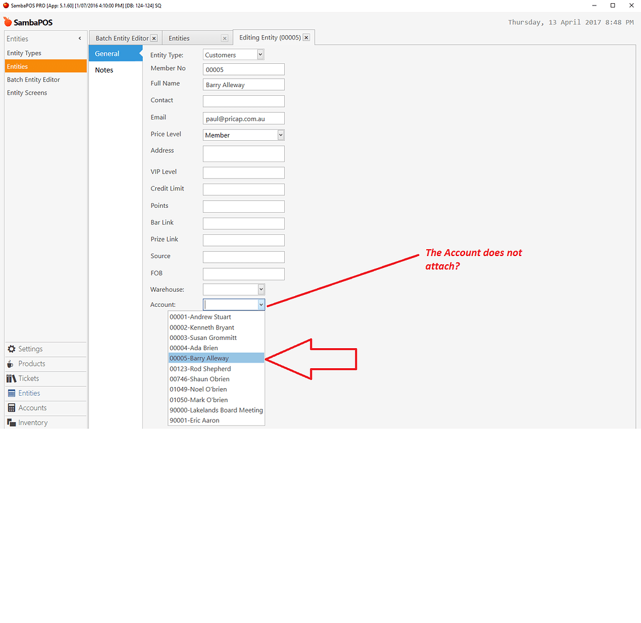Open Entity Types from the left navigation
Screen dimensions: 641x623
(x=25, y=53)
